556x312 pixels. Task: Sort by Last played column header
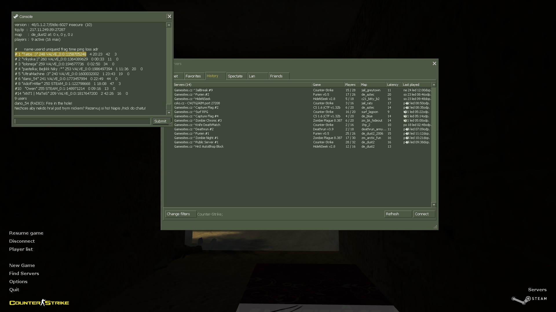416,85
